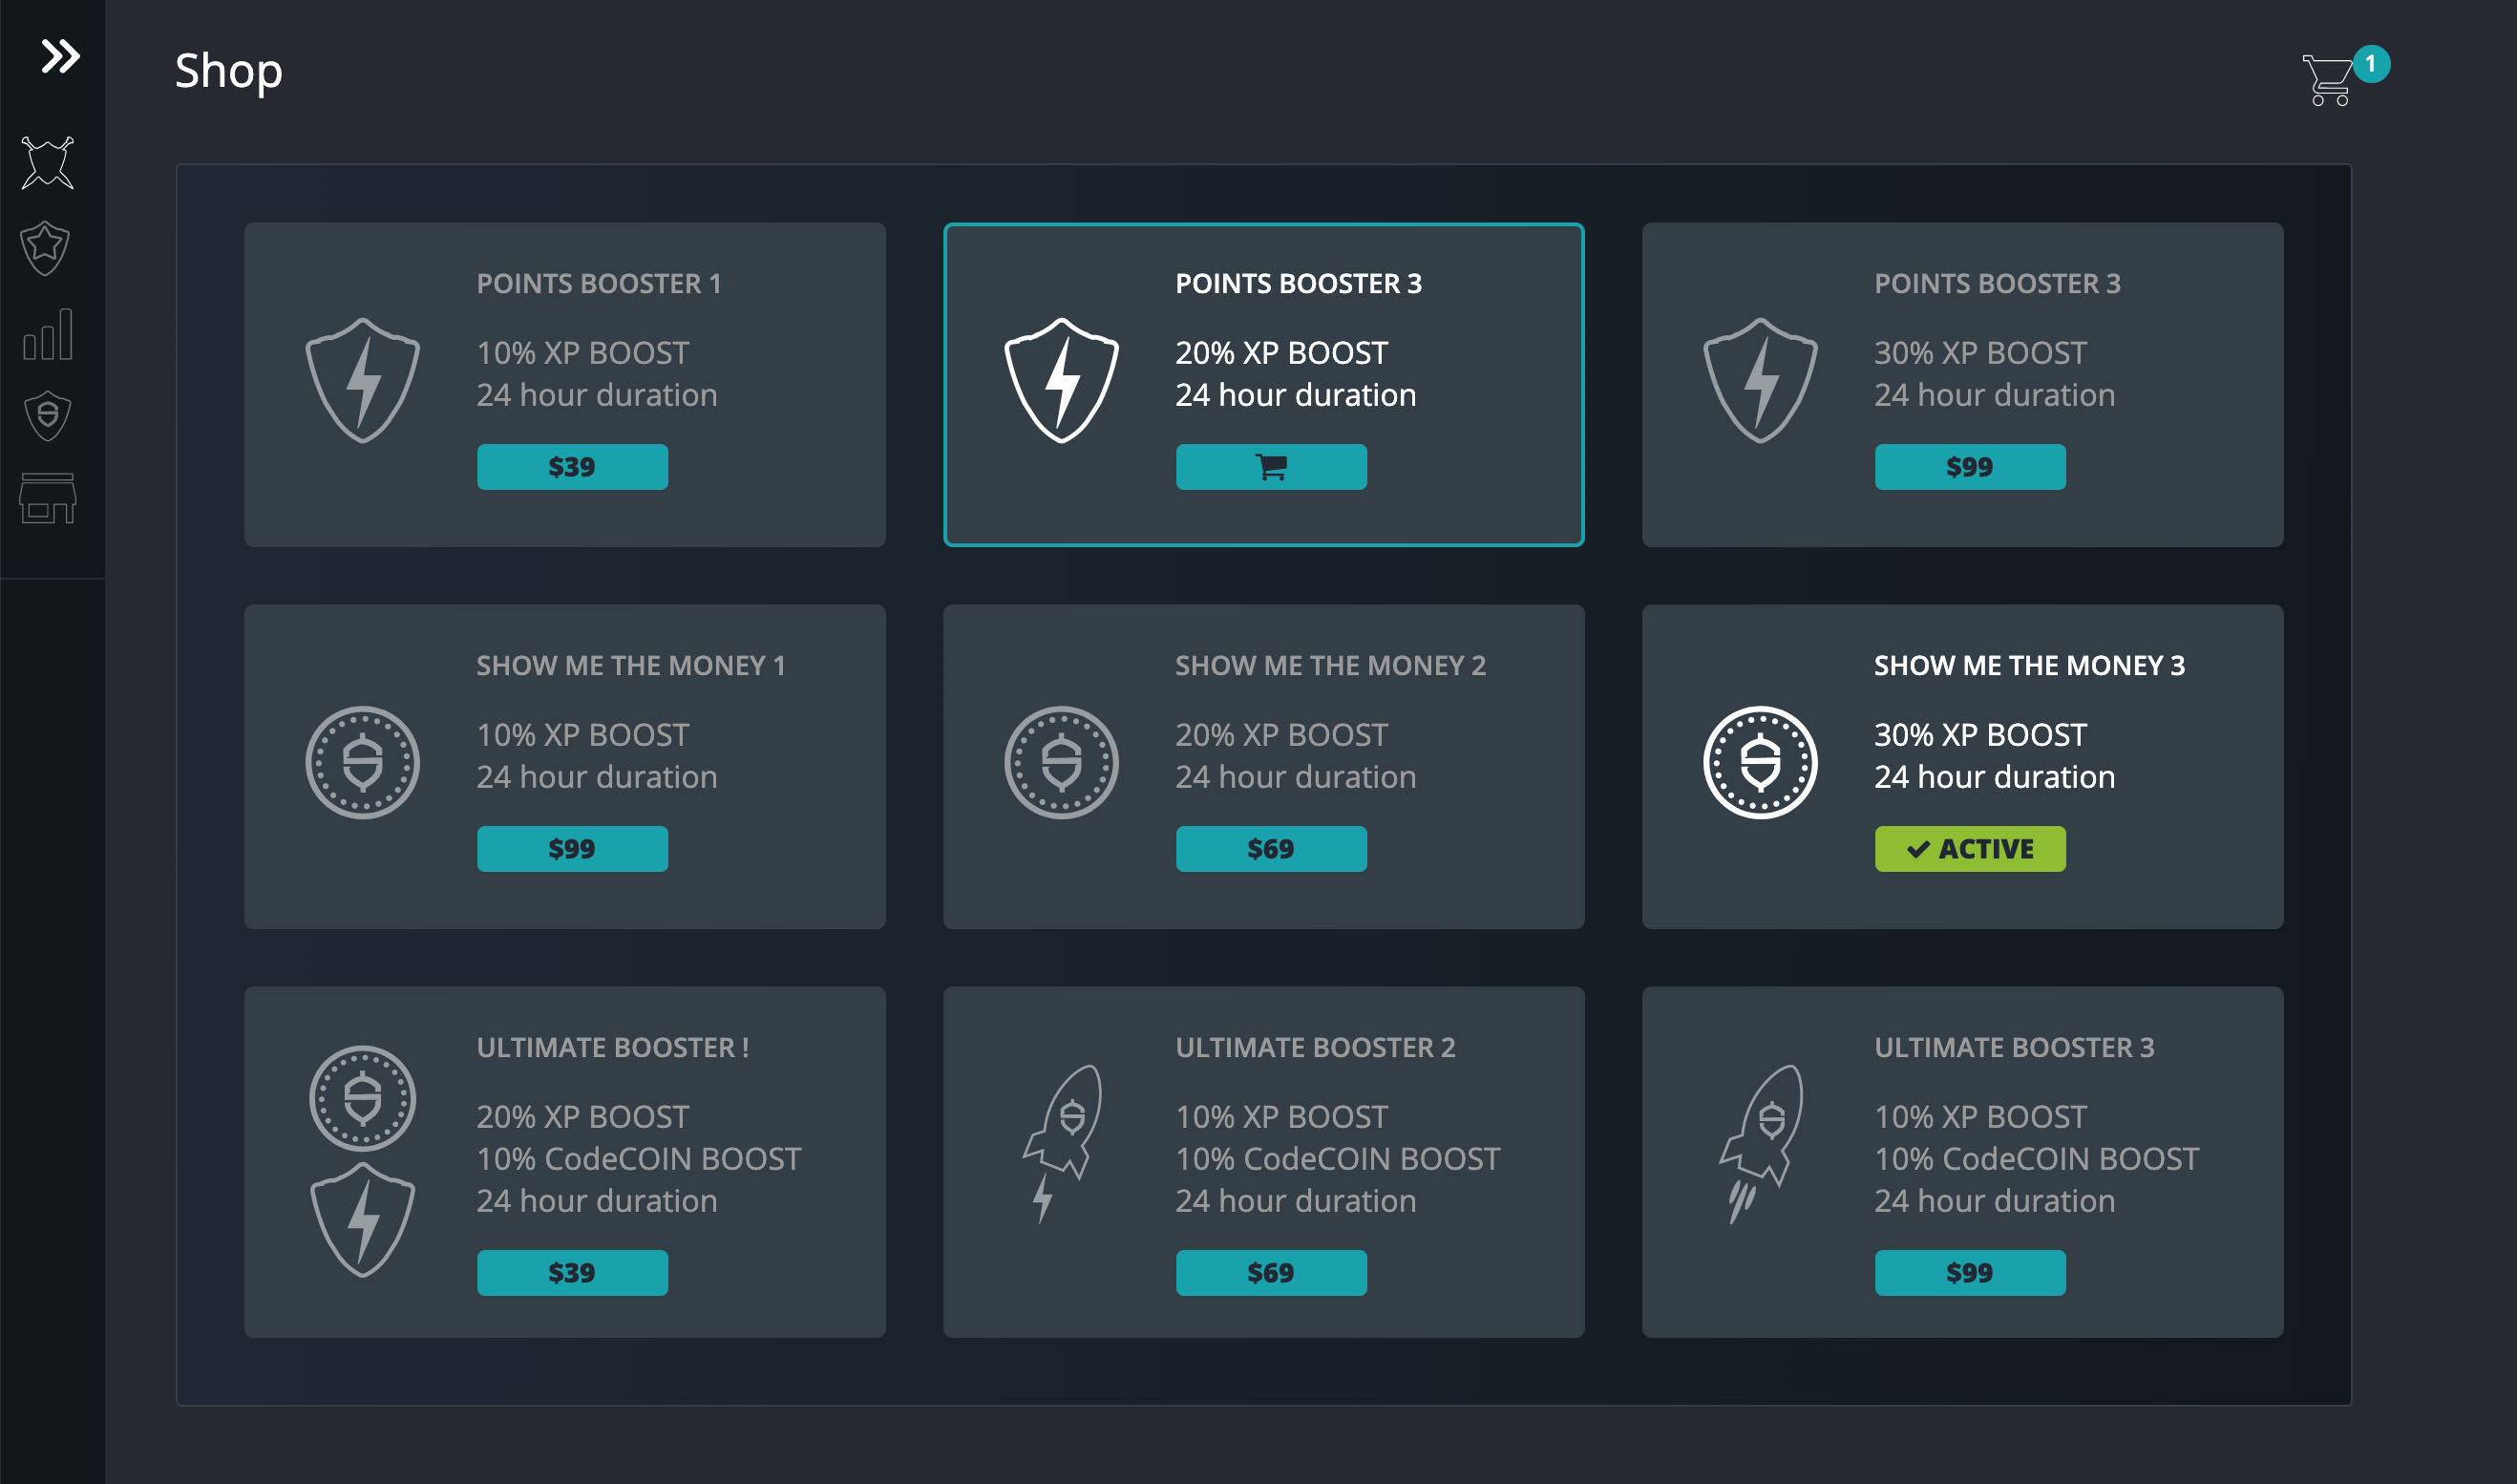
Task: Open the shopping cart in header
Action: (2327, 80)
